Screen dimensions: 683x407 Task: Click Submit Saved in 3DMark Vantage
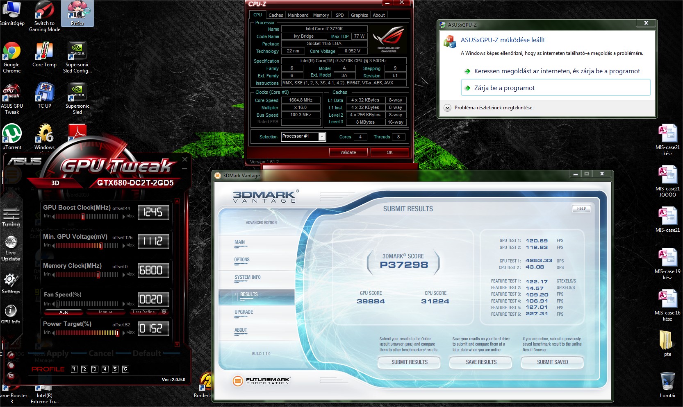tap(552, 362)
